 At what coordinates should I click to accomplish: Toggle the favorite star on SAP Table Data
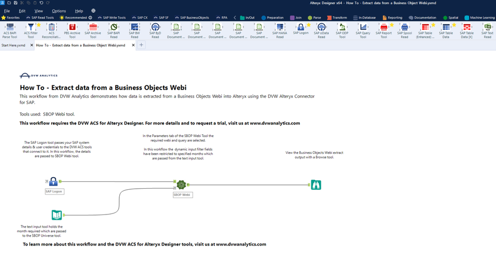pyautogui.click(x=454, y=25)
